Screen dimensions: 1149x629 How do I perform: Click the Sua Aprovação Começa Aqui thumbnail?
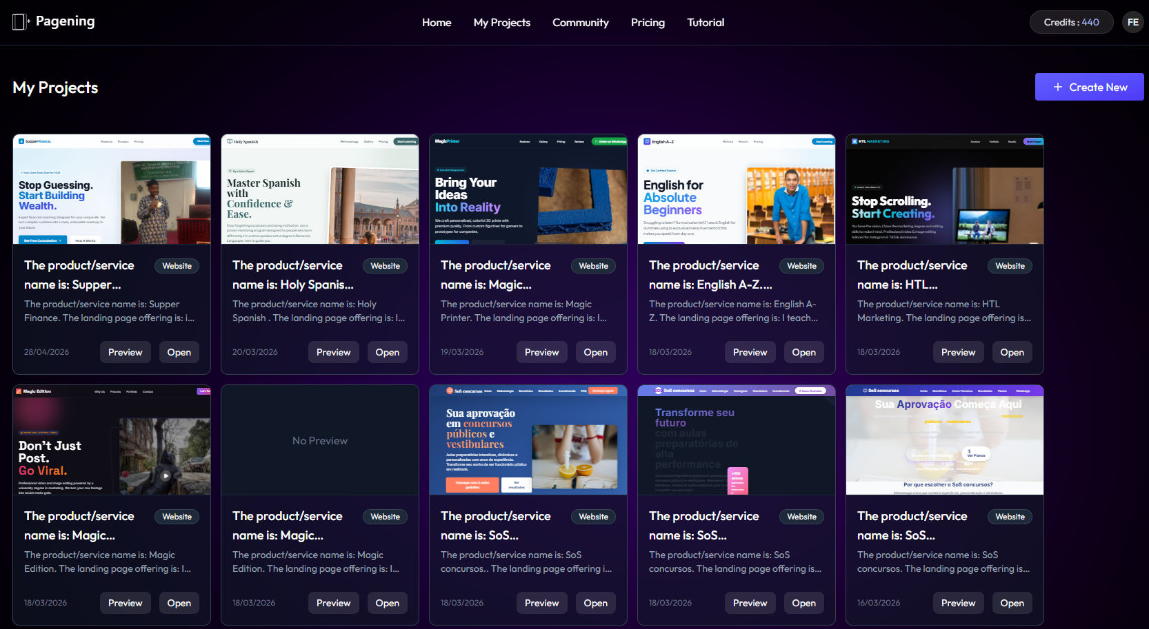point(945,440)
